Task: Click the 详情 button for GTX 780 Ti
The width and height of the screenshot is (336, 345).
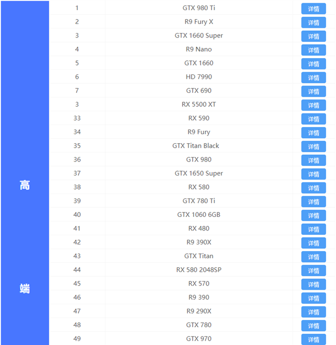Action: (314, 201)
